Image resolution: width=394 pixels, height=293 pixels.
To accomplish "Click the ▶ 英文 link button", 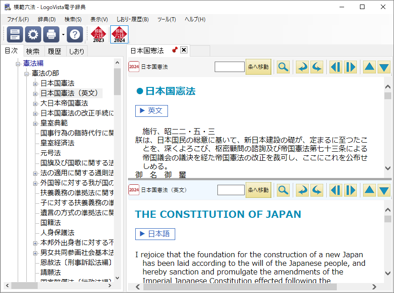I will [152, 111].
